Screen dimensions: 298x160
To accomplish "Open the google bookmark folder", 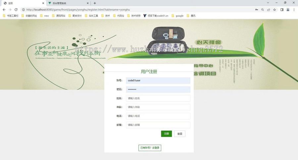I will pyautogui.click(x=177, y=16).
